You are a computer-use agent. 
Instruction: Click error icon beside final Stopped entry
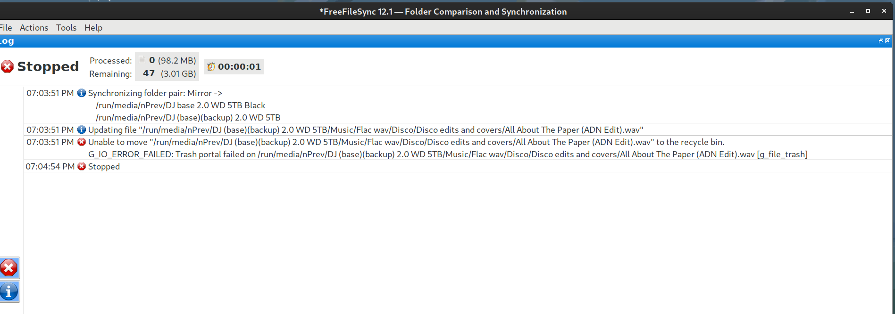(82, 166)
